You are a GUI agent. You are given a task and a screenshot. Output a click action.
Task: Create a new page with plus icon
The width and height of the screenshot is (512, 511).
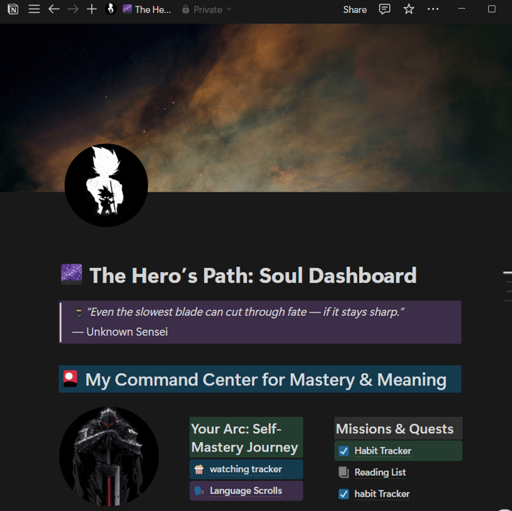tap(91, 9)
